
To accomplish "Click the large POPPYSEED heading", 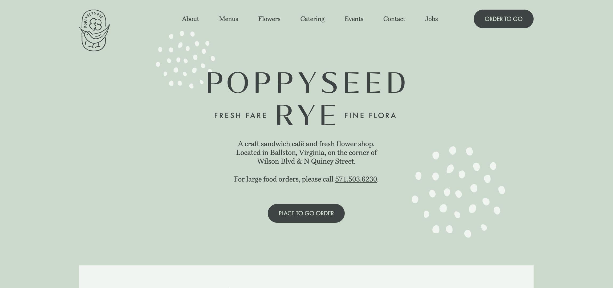I will [306, 82].
